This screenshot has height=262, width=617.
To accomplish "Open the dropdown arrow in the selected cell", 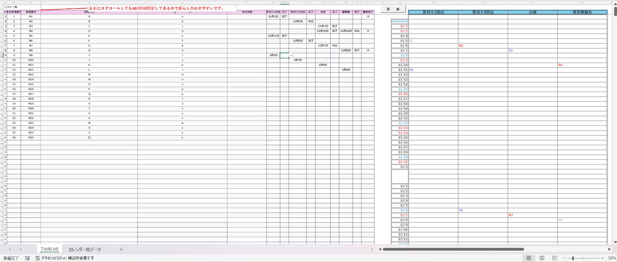I will click(291, 55).
